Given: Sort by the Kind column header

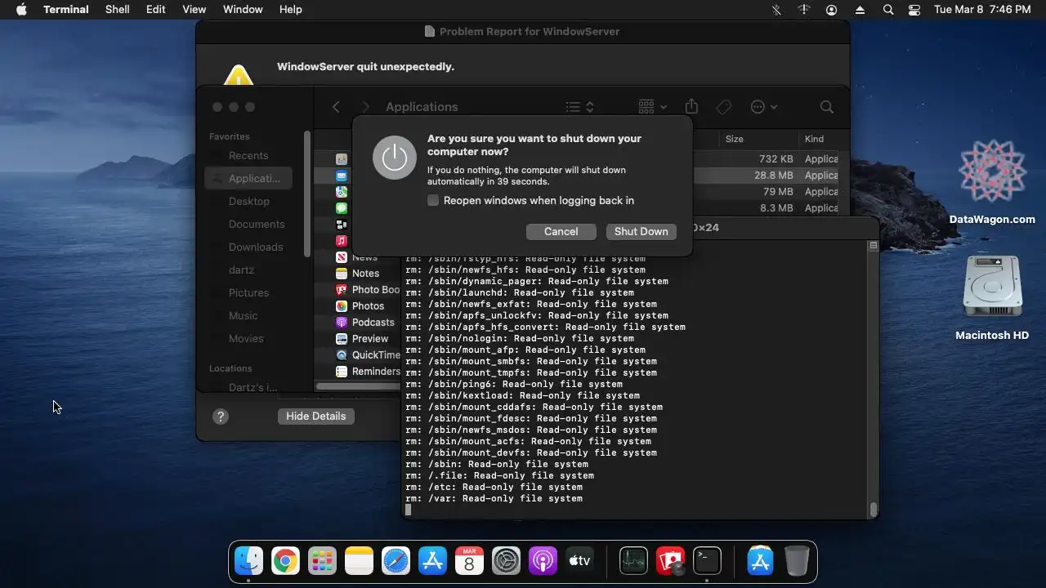Looking at the screenshot, I should tap(814, 139).
